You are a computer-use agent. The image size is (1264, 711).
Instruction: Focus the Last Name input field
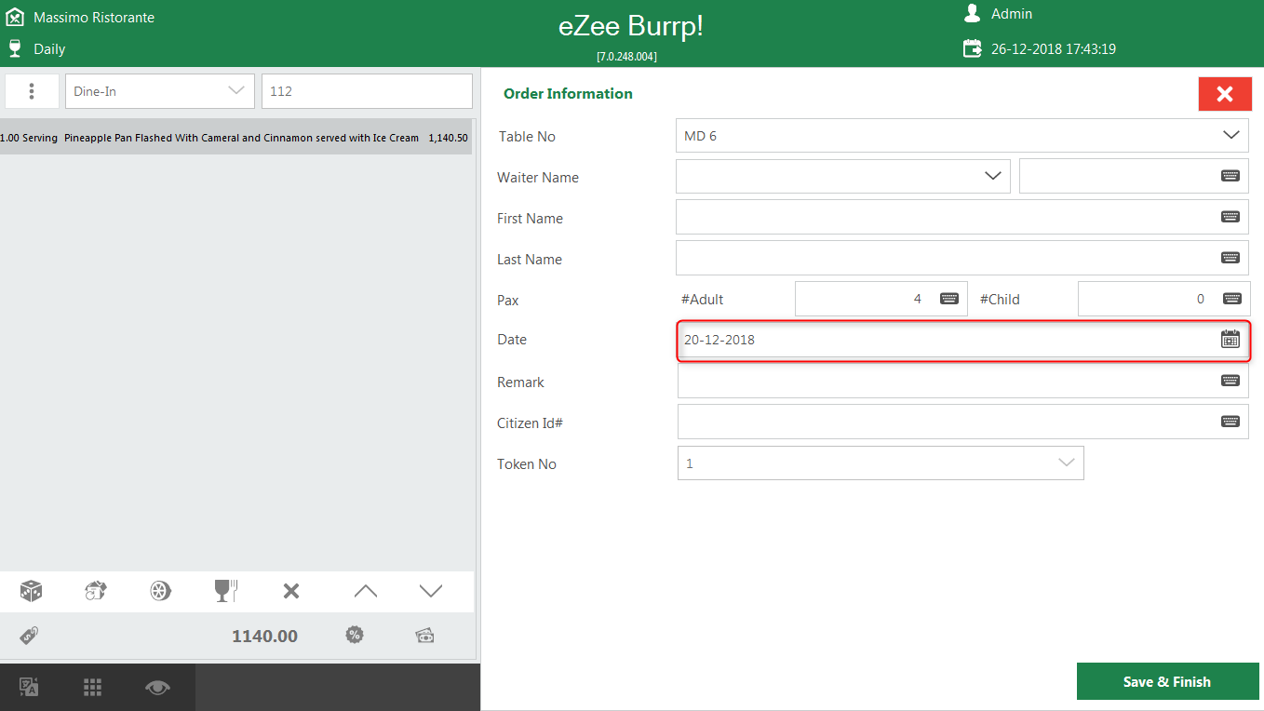(x=962, y=258)
